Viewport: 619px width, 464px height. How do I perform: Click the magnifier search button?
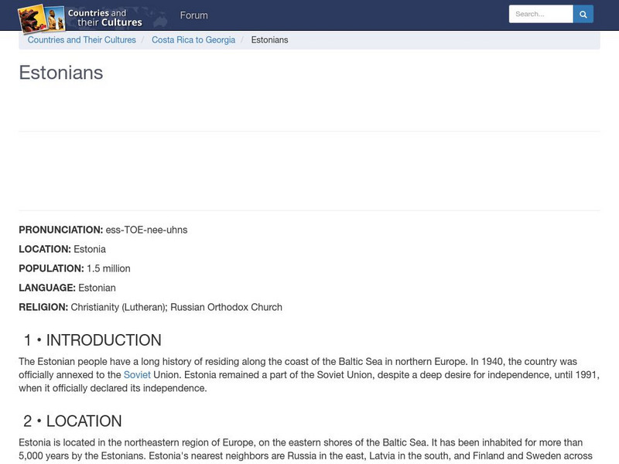[x=583, y=14]
